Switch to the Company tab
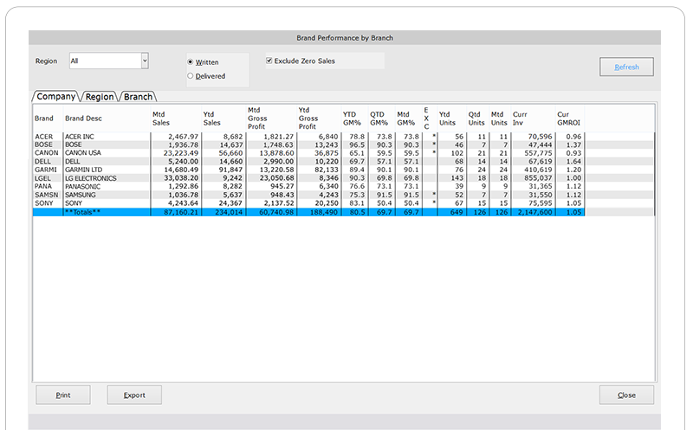693x430 pixels. click(55, 96)
